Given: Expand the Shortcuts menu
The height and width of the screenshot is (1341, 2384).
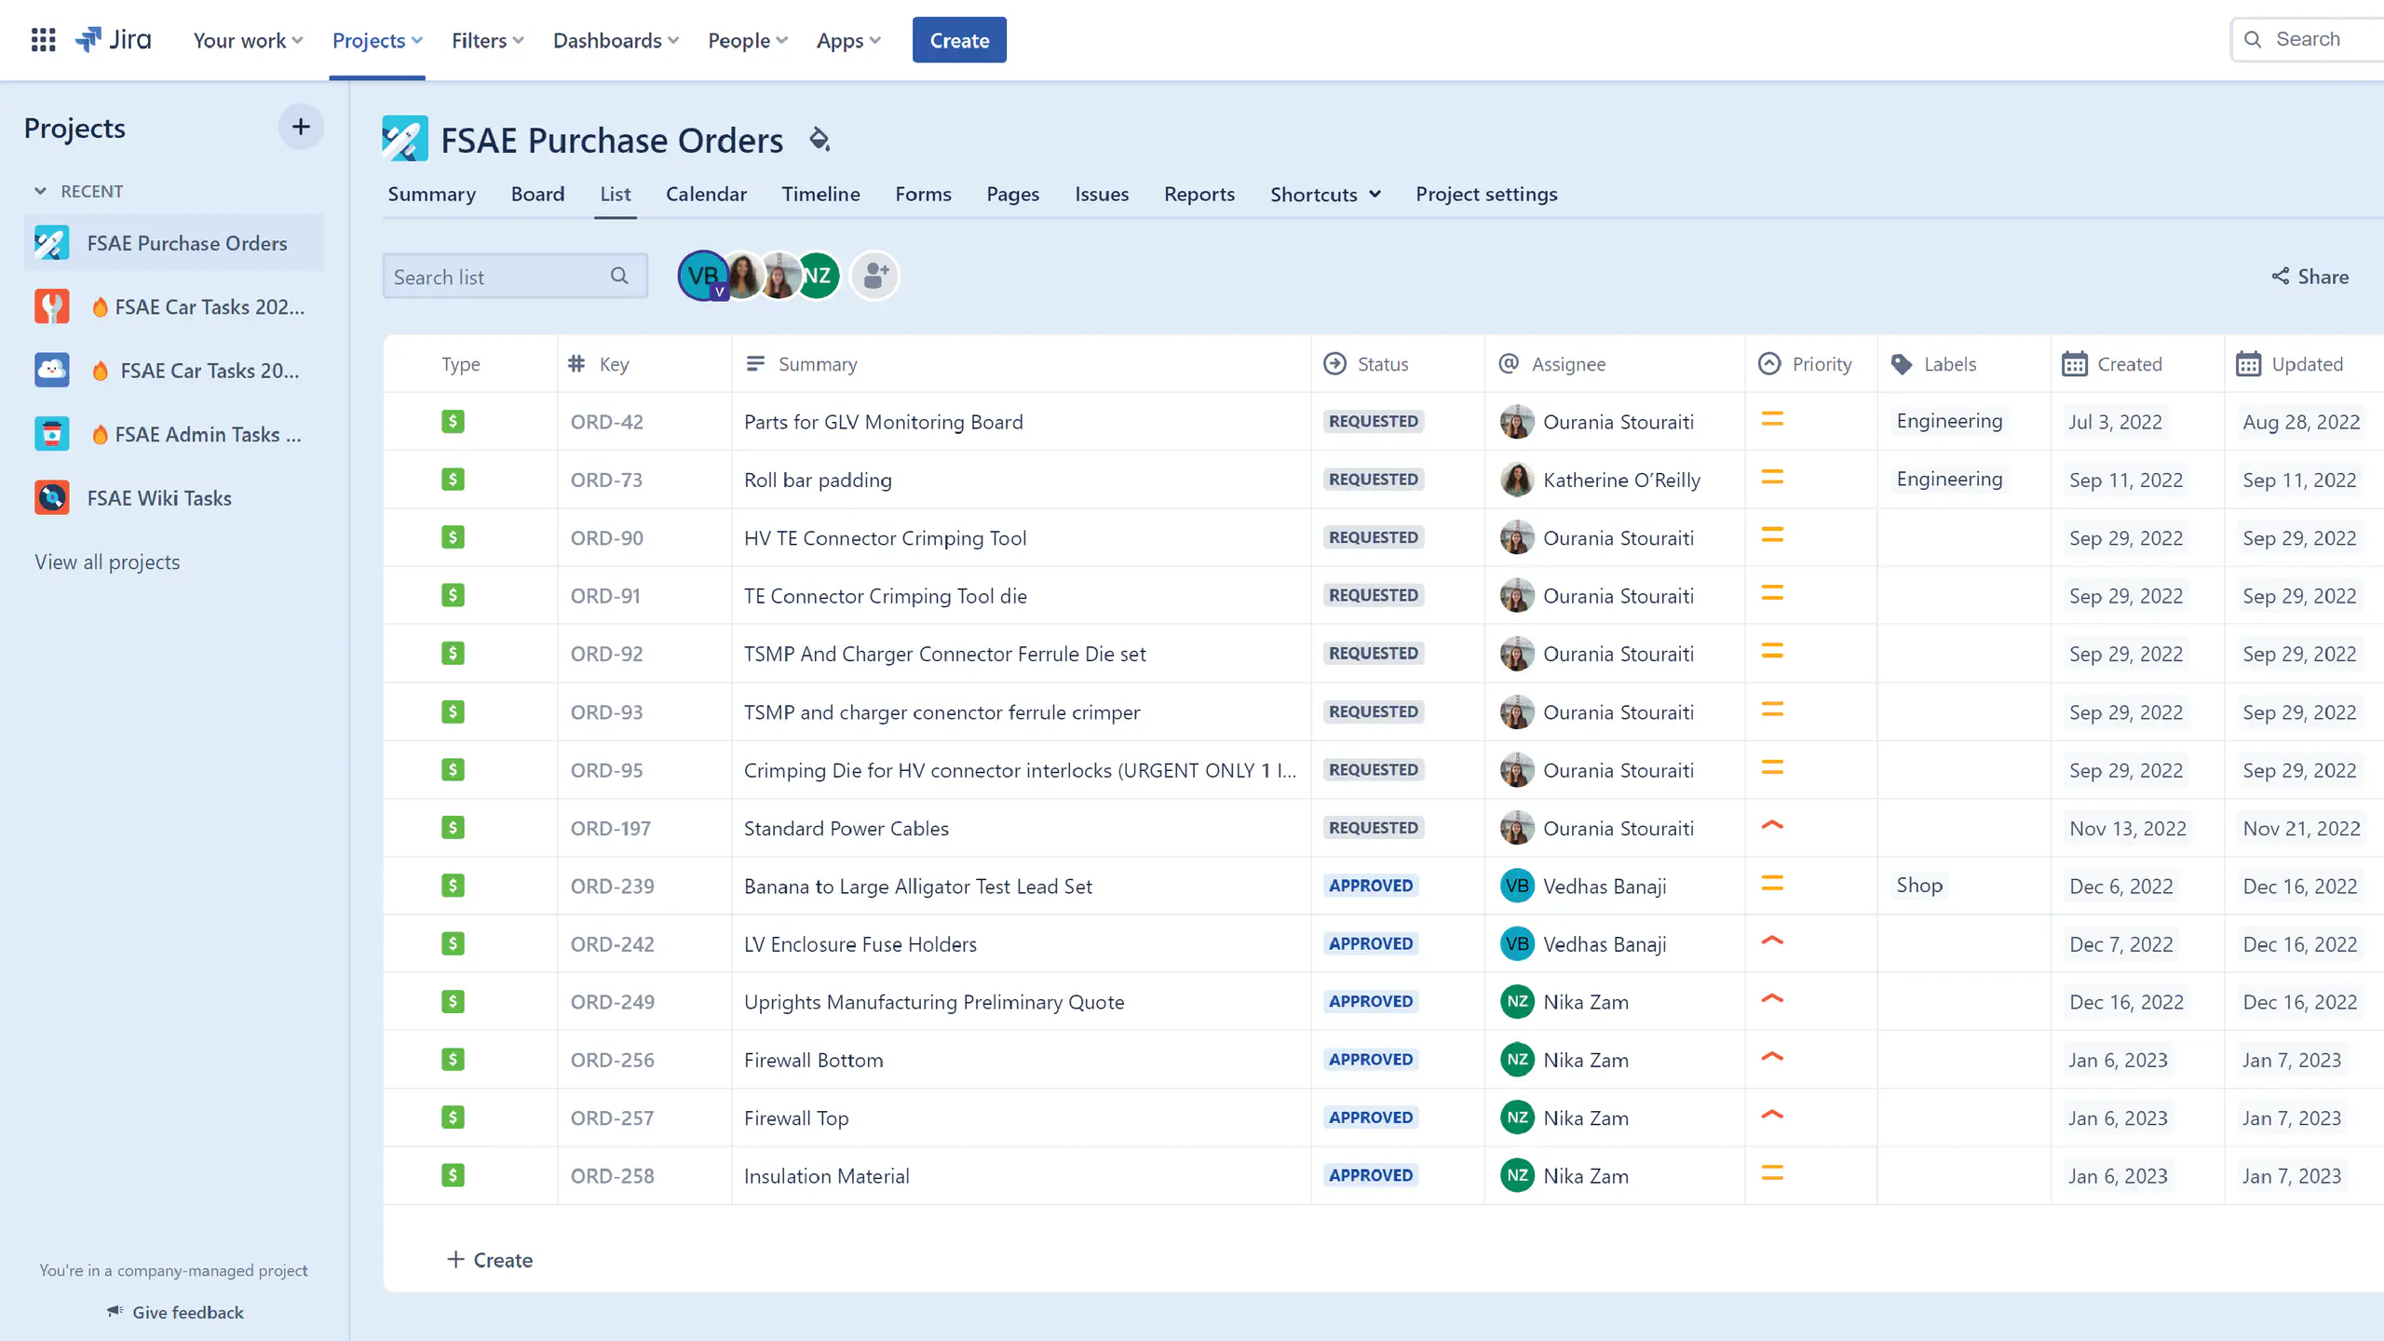Looking at the screenshot, I should click(1325, 195).
